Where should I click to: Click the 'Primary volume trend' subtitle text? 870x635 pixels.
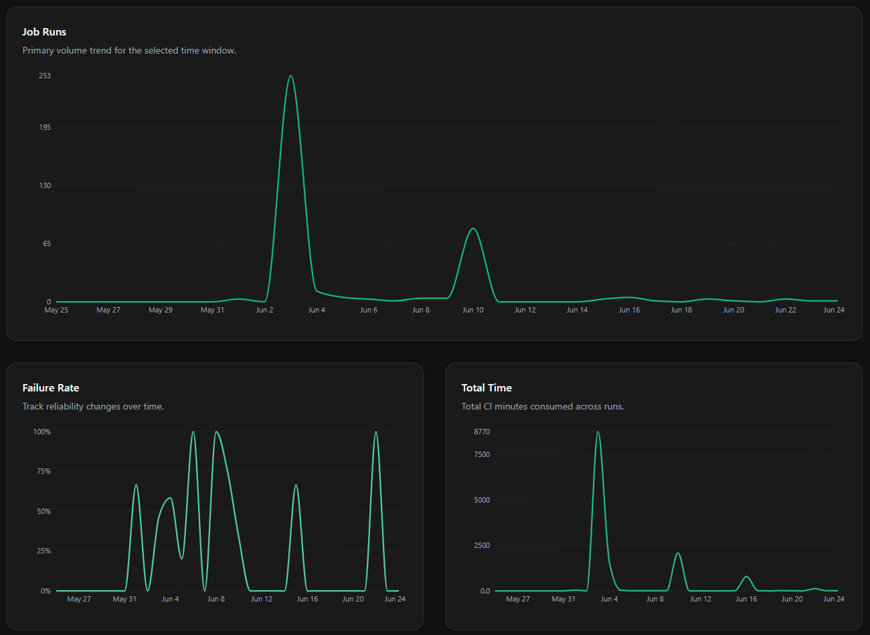pyautogui.click(x=129, y=50)
